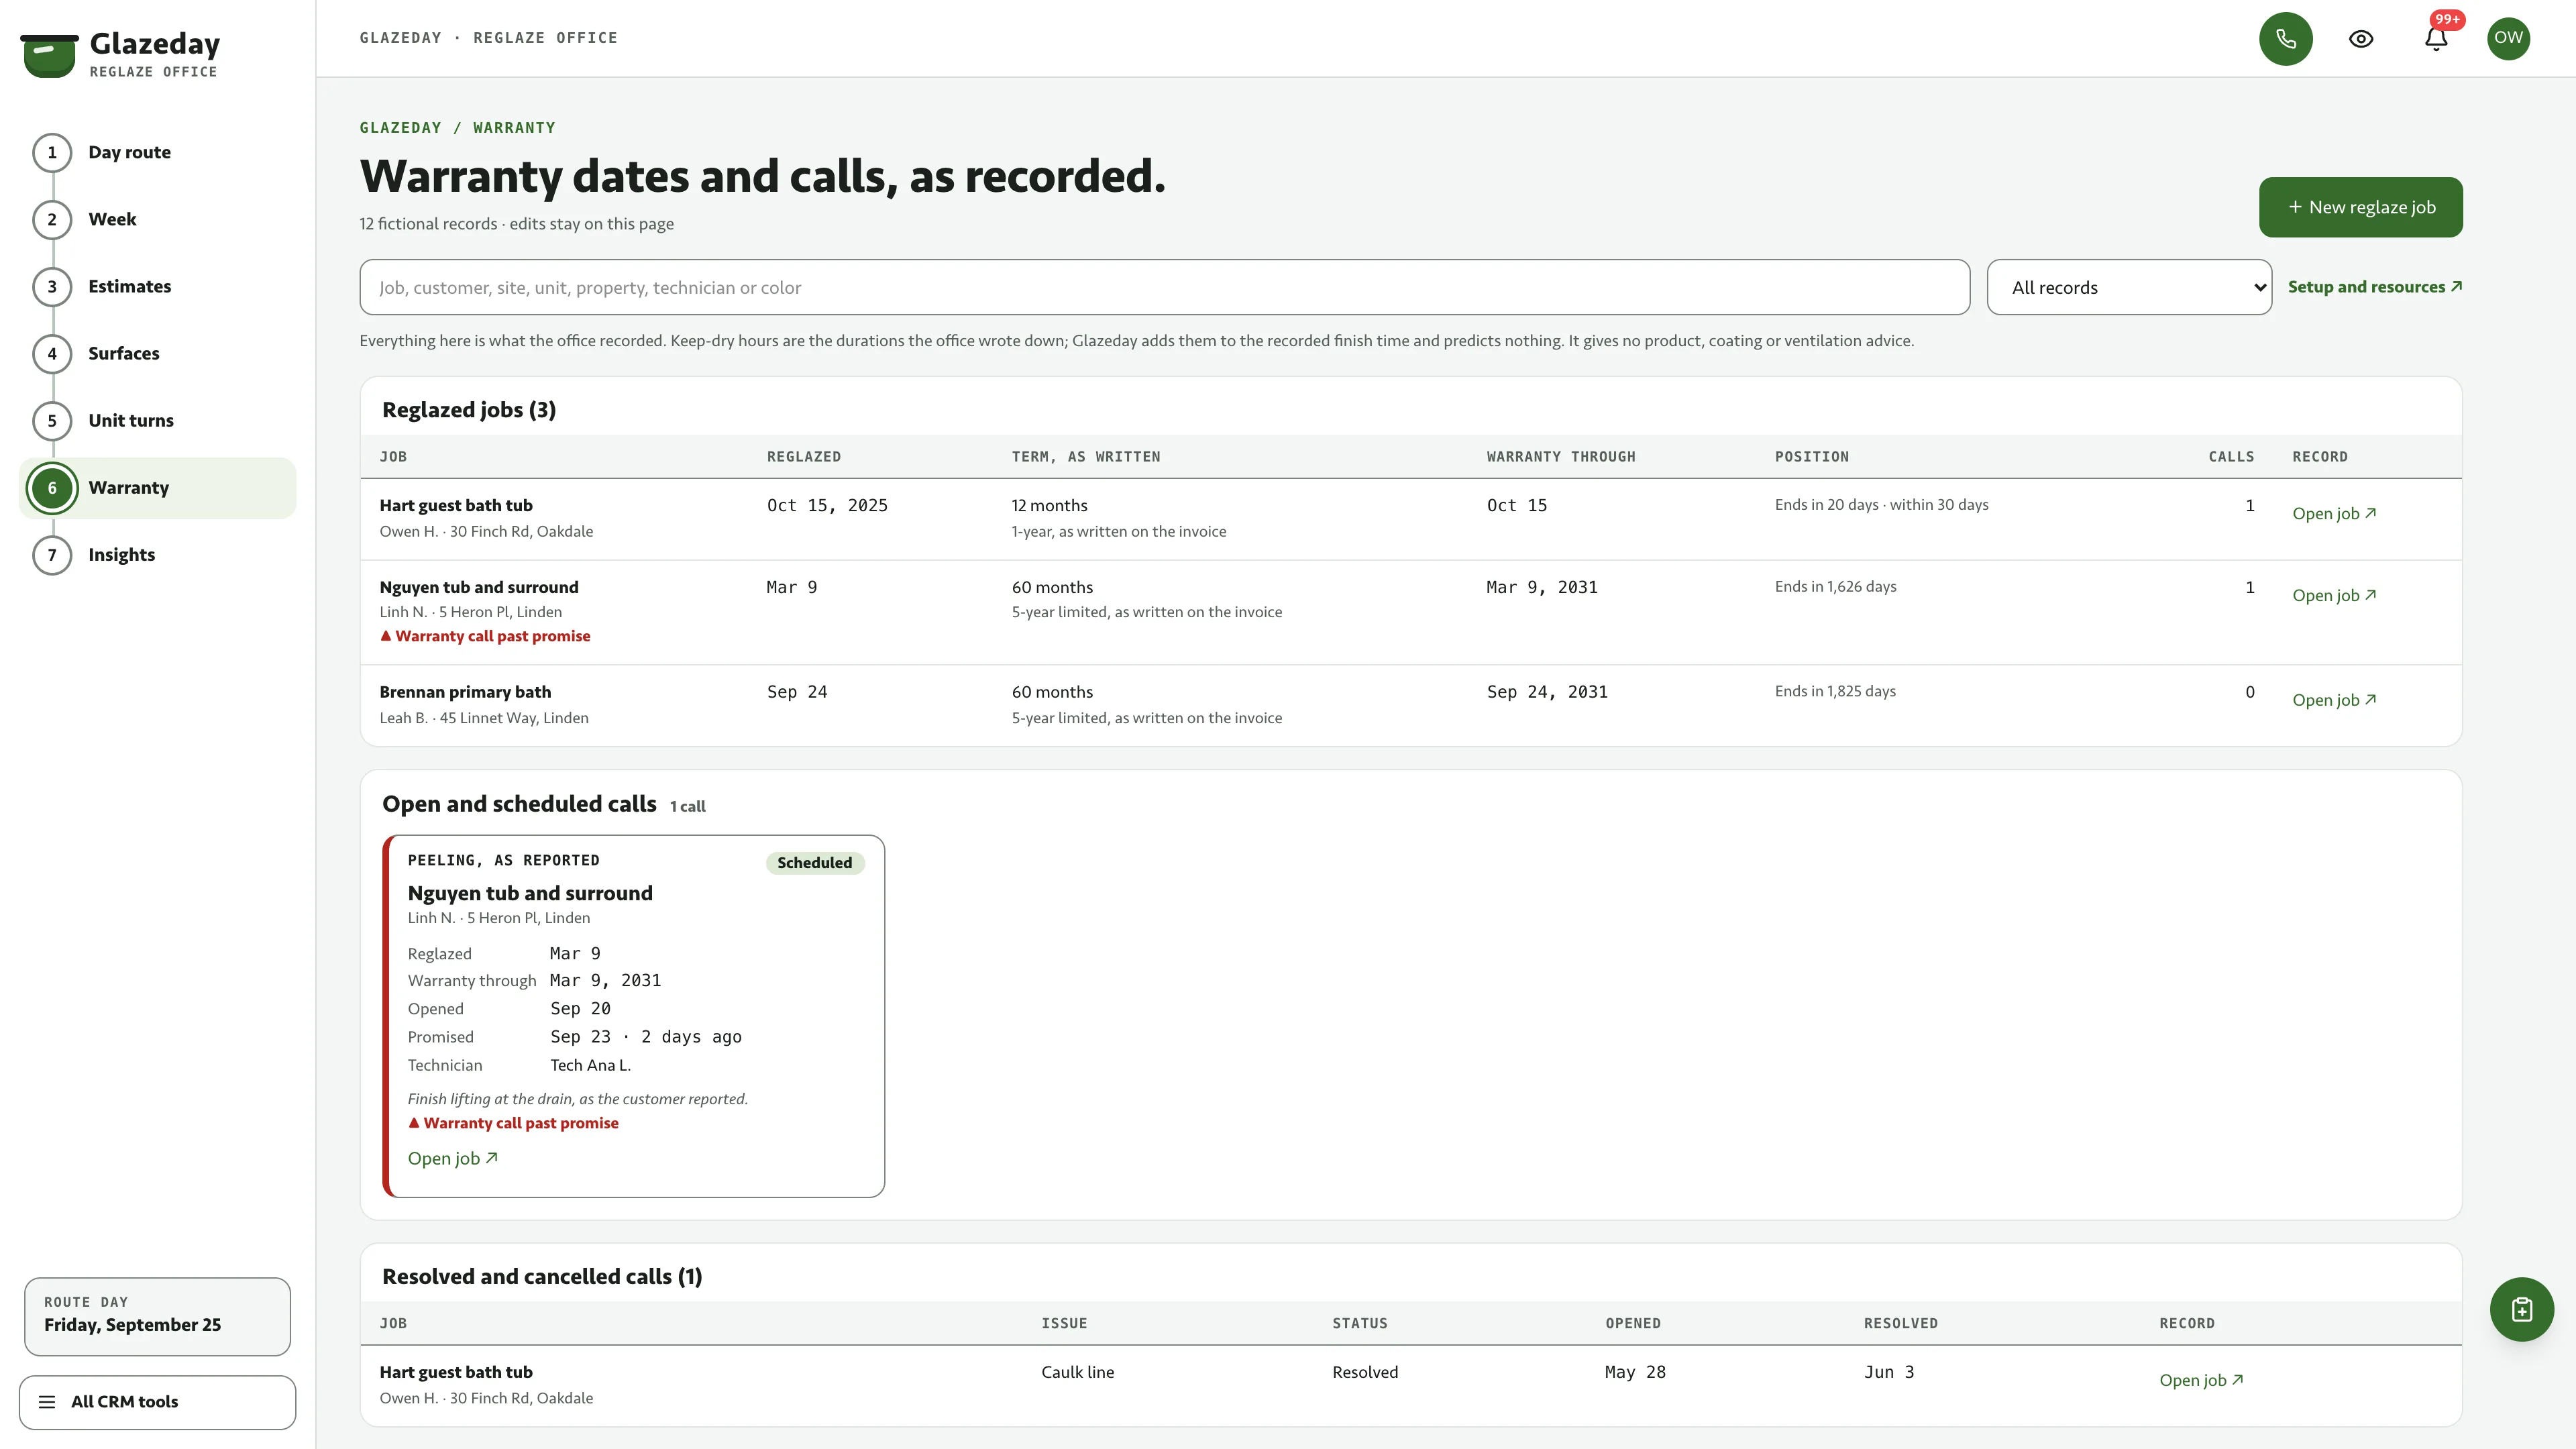Click the Glazeday logo icon

pos(49,55)
